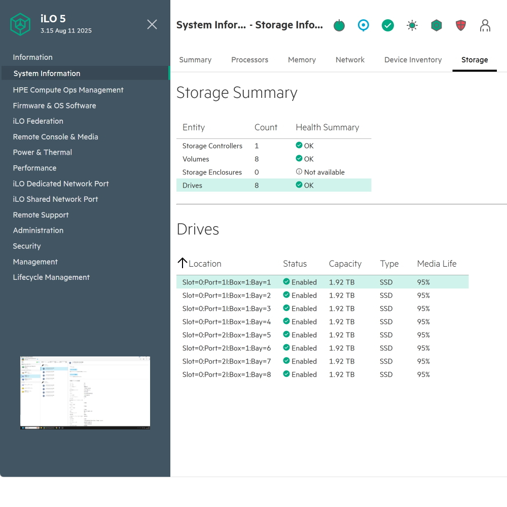Click the sun-shaped brightness icon in header
This screenshot has width=507, height=507.
tap(412, 25)
